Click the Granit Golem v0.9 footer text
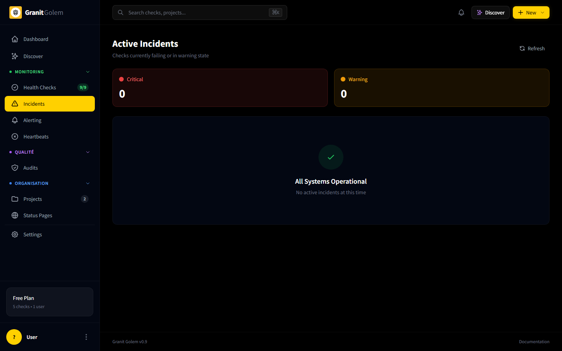This screenshot has width=562, height=351. point(130,342)
